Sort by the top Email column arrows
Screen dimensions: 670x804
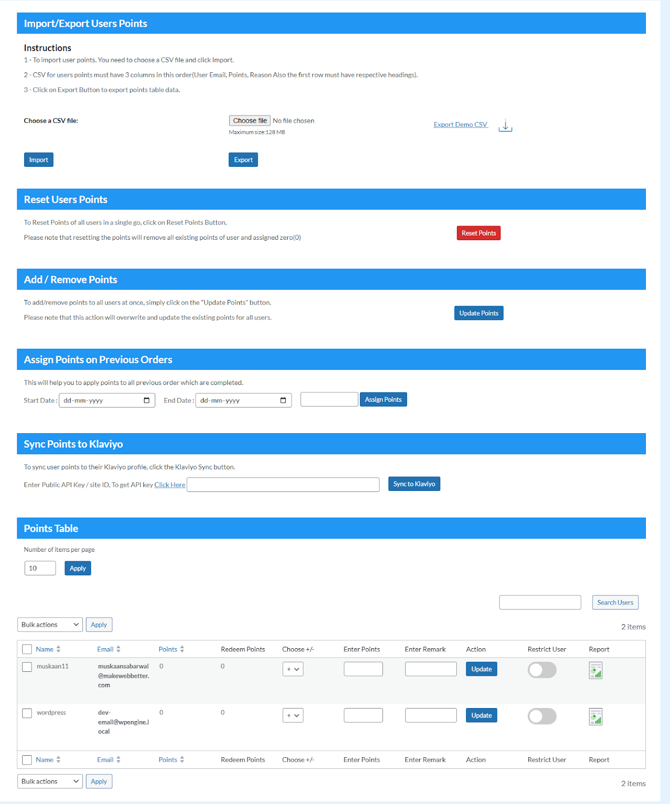119,649
